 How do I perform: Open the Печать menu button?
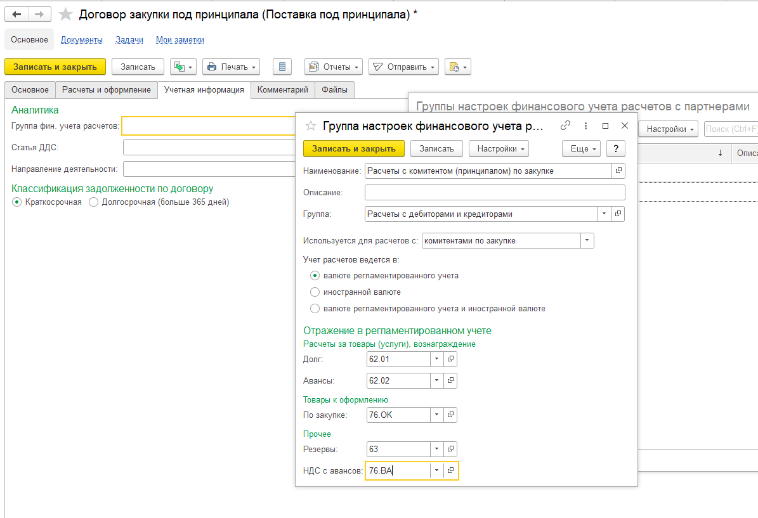tap(232, 67)
